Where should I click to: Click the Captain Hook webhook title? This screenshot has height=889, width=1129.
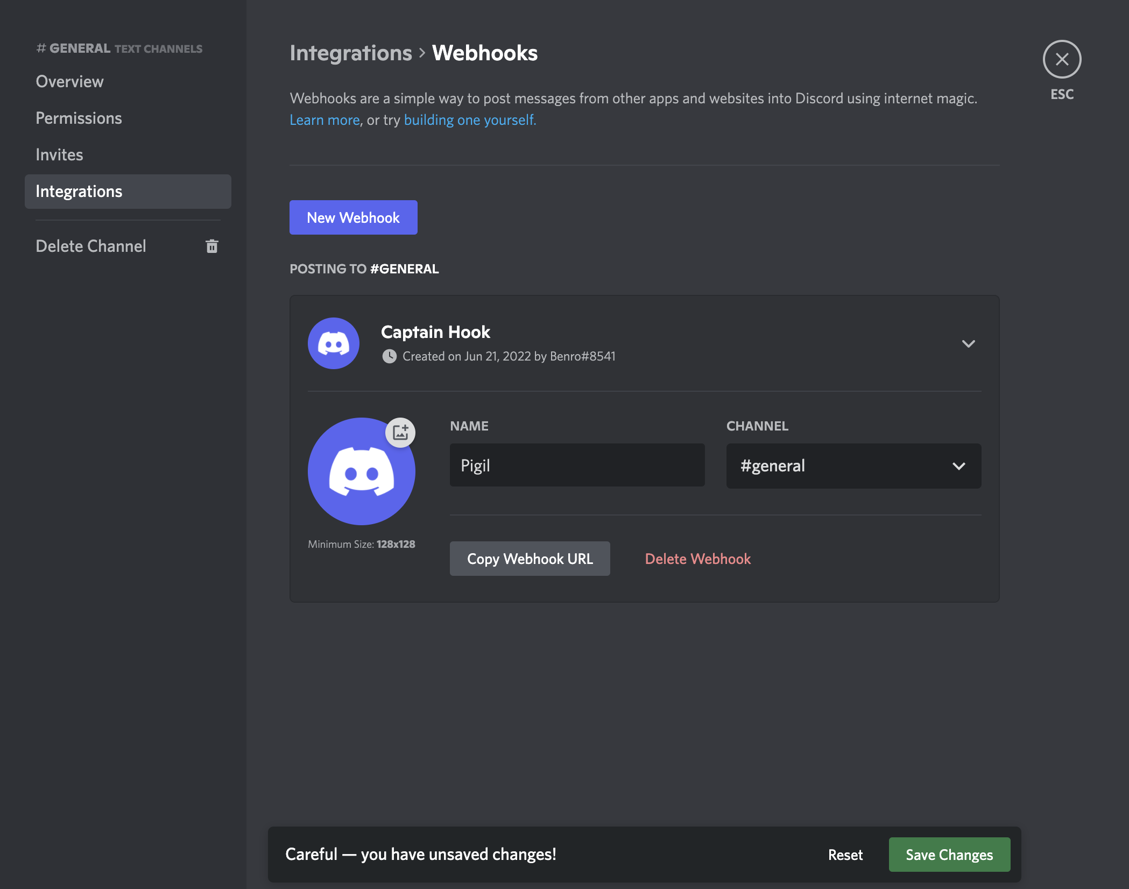click(435, 332)
